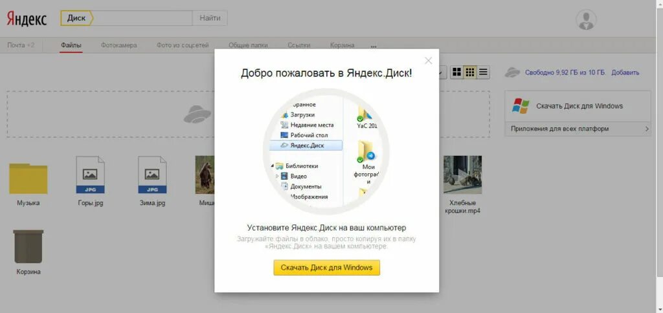Open the Общие папки tab
Viewport: 663px width, 313px height.
(x=248, y=45)
